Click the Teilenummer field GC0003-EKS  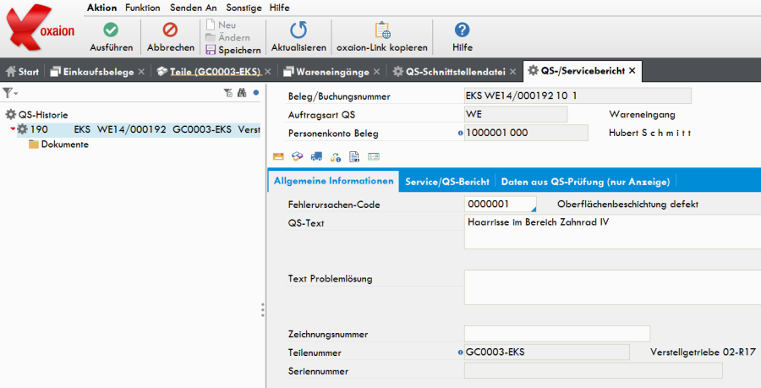click(x=547, y=352)
